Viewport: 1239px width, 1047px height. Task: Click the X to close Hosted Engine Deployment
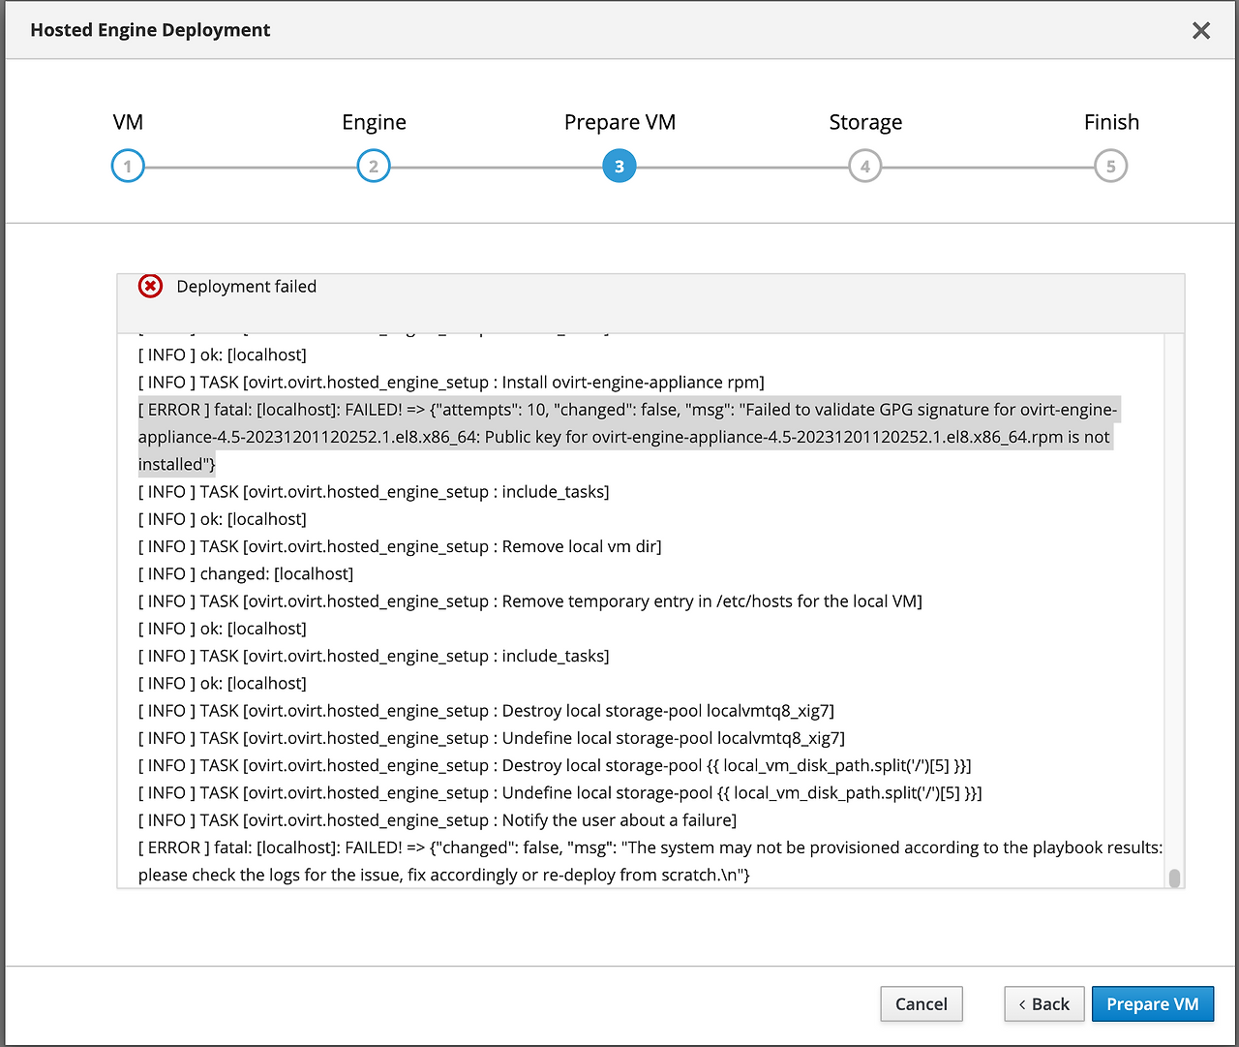[1200, 30]
